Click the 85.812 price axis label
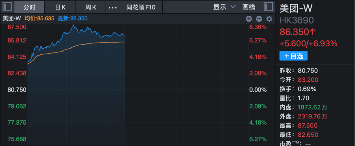 [17, 40]
